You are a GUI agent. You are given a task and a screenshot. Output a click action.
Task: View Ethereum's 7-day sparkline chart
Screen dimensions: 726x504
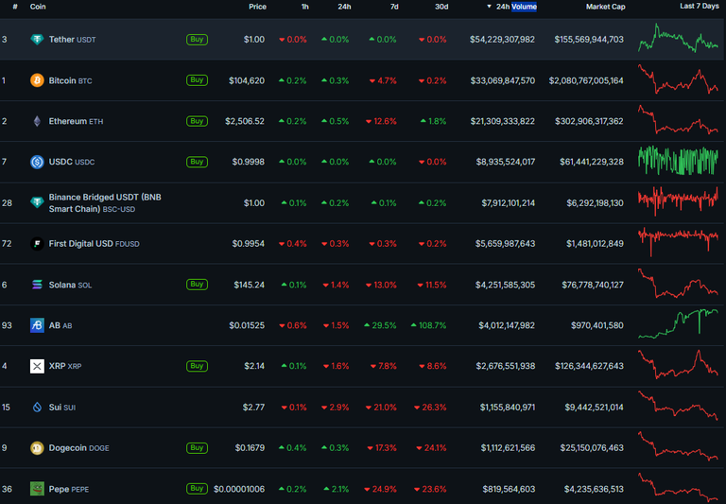point(678,120)
